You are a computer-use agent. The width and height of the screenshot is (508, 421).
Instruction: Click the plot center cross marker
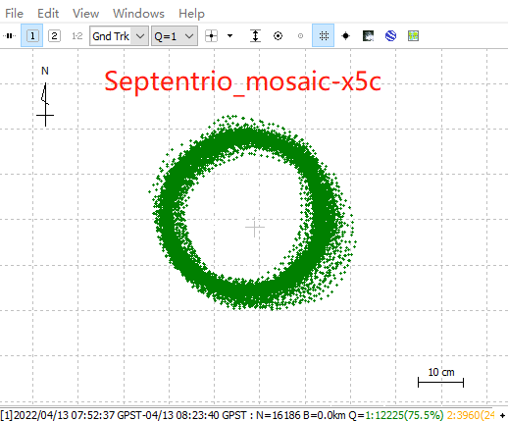[x=255, y=227]
